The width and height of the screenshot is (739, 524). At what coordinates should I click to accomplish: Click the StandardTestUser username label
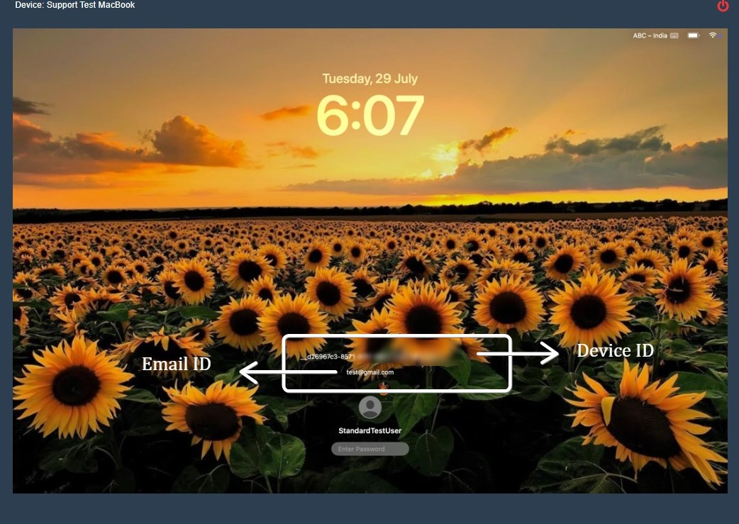[370, 431]
